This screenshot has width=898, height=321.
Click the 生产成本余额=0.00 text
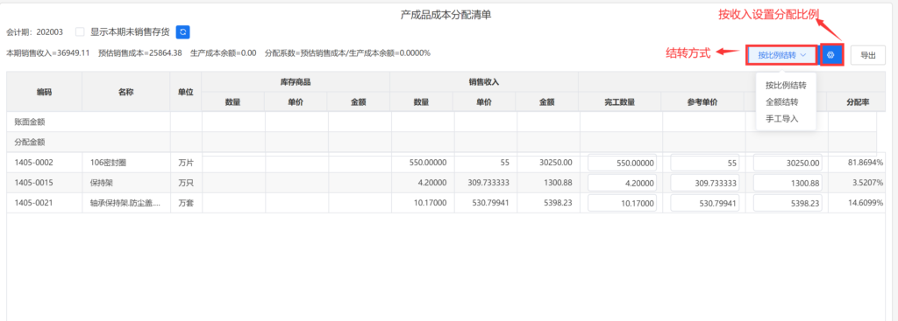[x=224, y=53]
